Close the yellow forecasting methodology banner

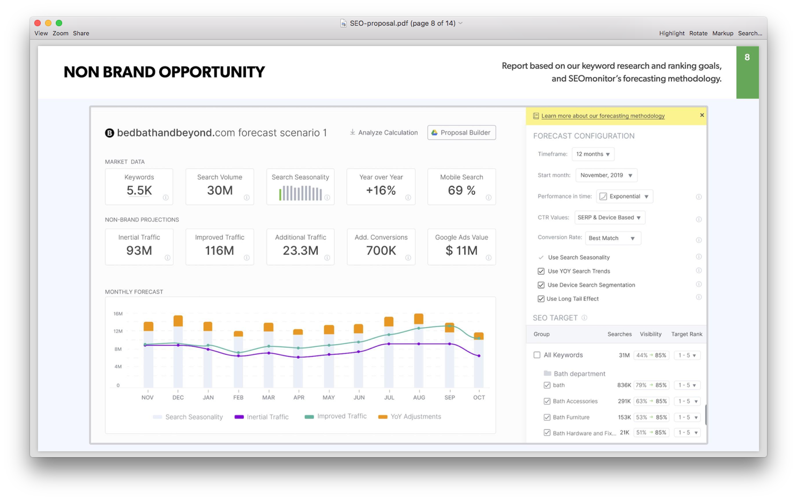[x=702, y=115]
